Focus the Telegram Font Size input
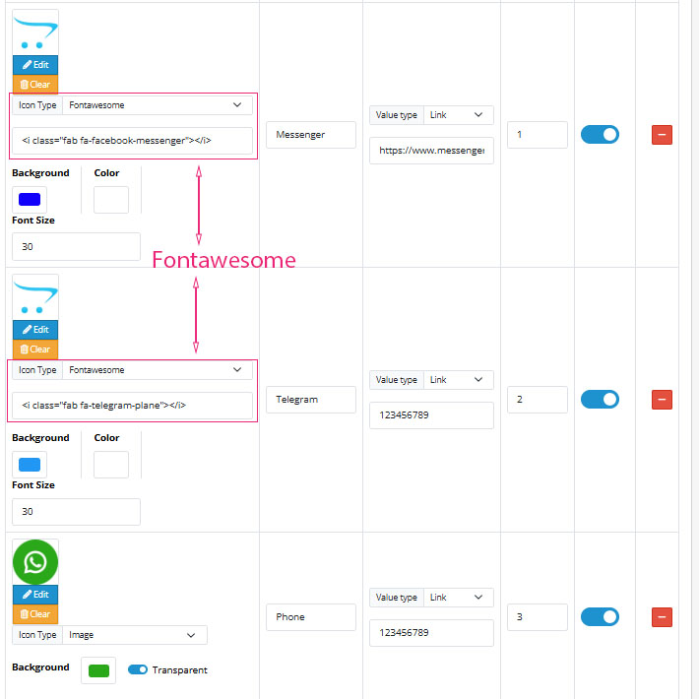Screen dimensions: 699x699 click(x=76, y=512)
